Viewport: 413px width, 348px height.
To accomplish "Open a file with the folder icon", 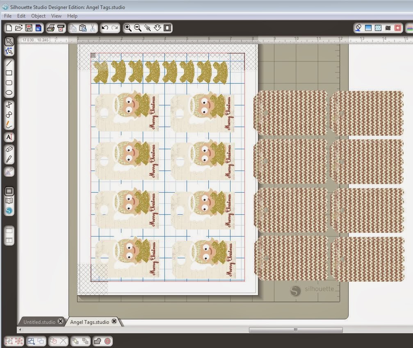I will point(19,28).
